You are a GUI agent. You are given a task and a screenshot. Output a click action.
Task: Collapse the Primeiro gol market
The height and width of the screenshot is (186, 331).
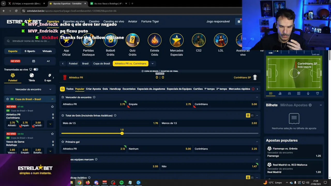pyautogui.click(x=257, y=142)
